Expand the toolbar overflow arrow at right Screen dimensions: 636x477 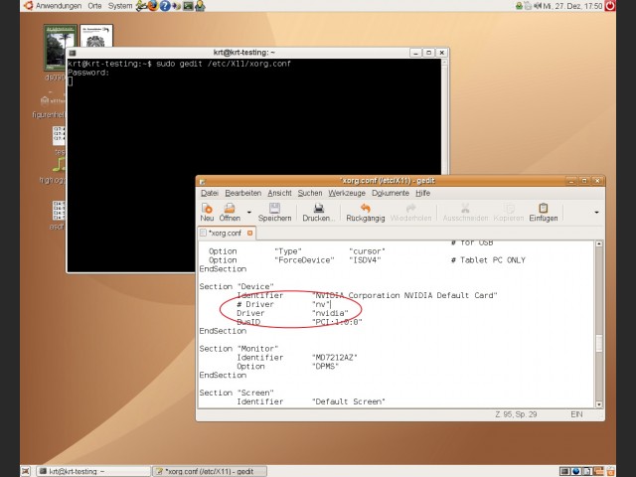(x=596, y=212)
